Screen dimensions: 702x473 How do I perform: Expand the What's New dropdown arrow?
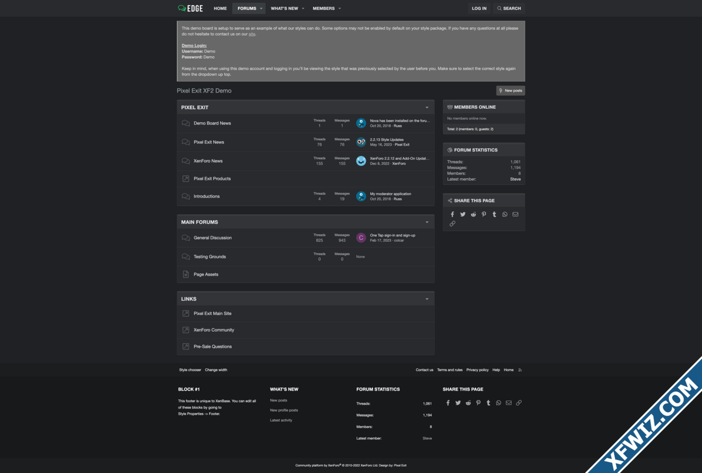(x=303, y=8)
